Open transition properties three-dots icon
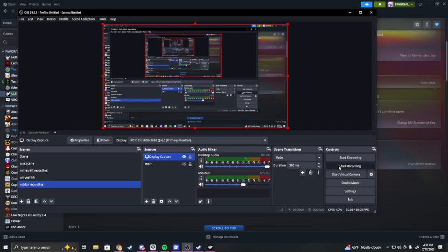448x252 pixels. pyautogui.click(x=319, y=173)
